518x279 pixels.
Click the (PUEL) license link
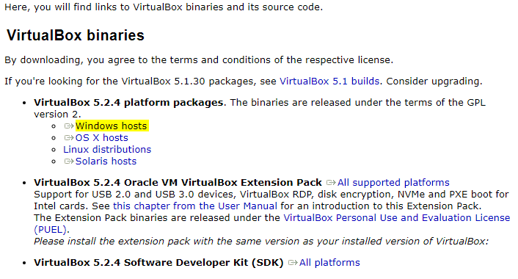[x=51, y=229]
